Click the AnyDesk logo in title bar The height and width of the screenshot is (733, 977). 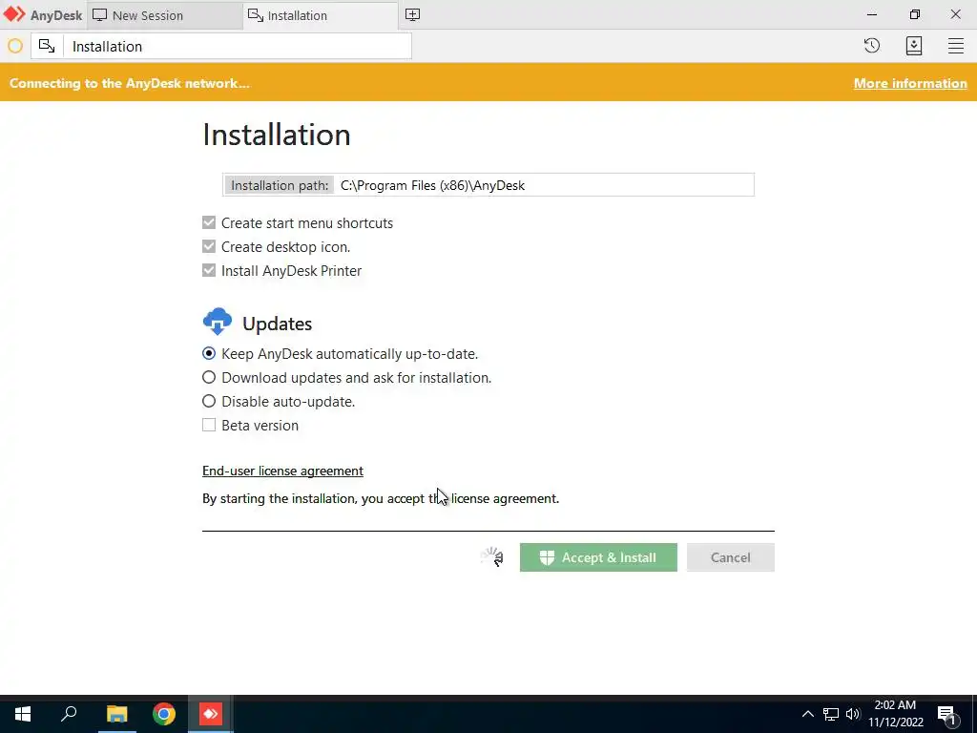14,14
